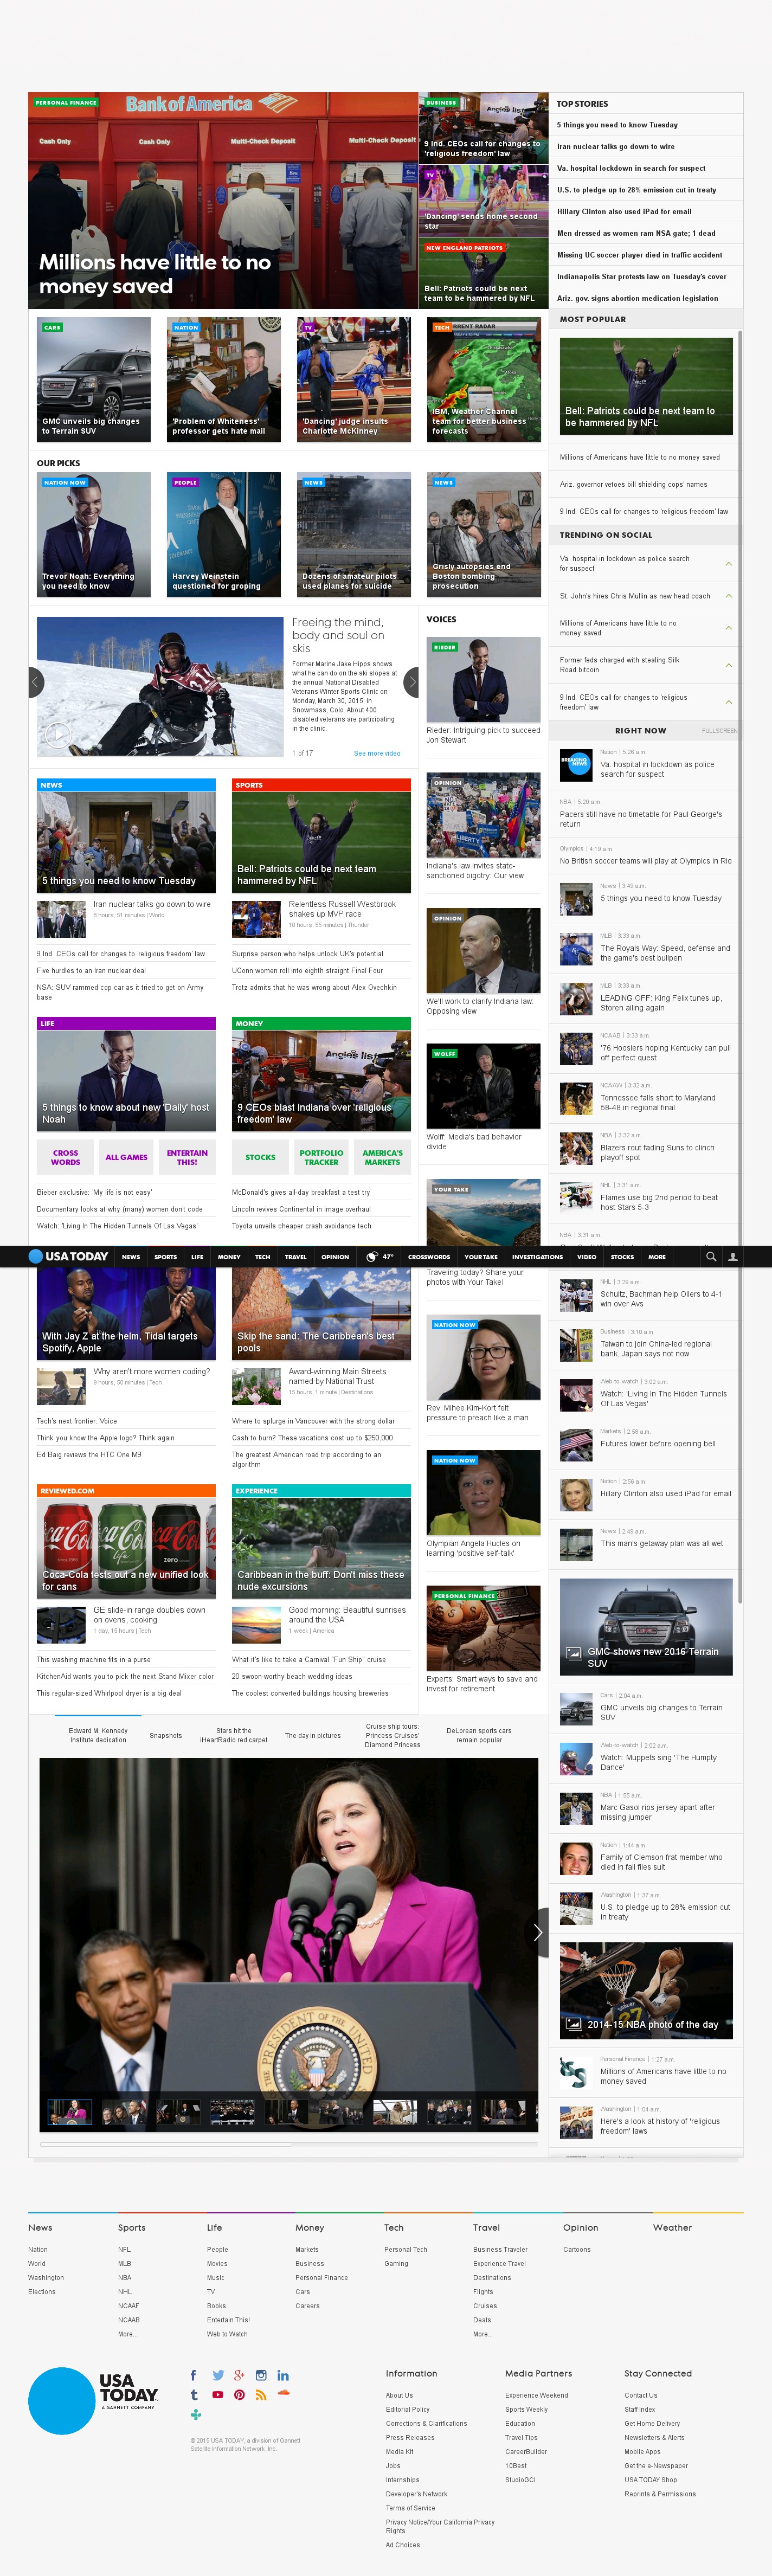Viewport: 772px width, 2576px height.
Task: Visit the Twitter bird icon in the footer
Action: coord(217,2375)
